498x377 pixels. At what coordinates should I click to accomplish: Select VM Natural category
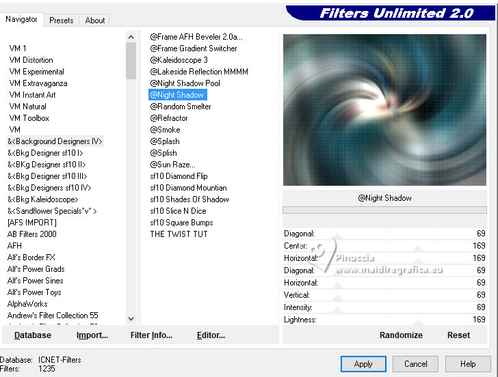click(x=27, y=107)
